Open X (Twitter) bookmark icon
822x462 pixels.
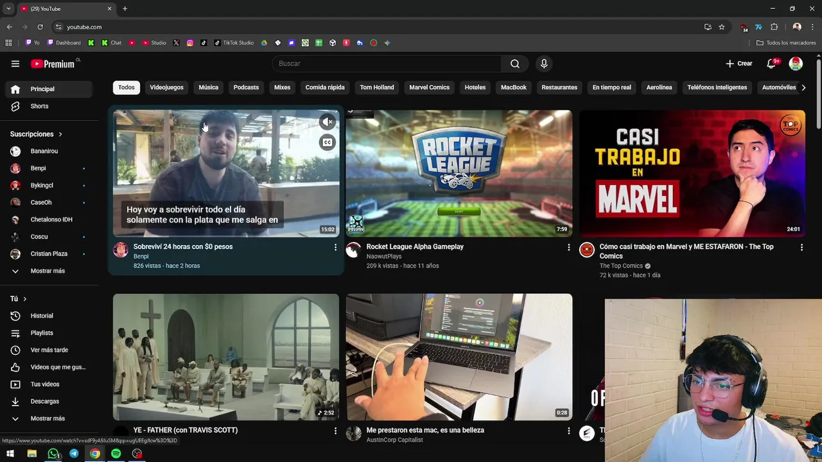176,43
